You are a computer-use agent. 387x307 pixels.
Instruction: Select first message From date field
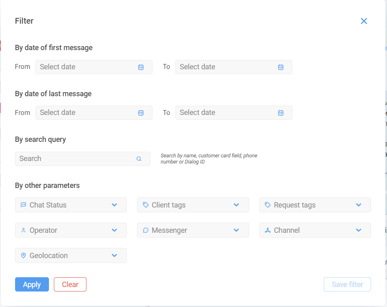(94, 67)
